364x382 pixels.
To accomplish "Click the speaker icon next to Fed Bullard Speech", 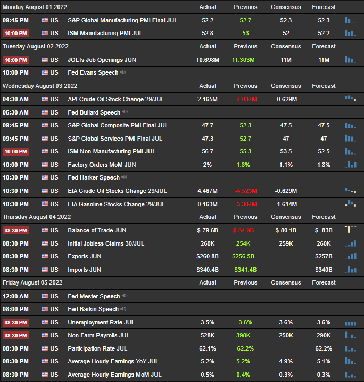I will coord(125,112).
